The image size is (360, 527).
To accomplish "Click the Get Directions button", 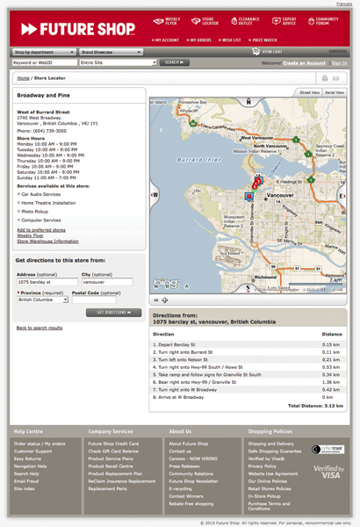I will pyautogui.click(x=113, y=313).
